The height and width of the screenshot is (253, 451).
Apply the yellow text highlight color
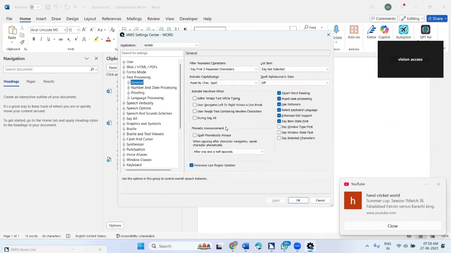click(x=96, y=39)
